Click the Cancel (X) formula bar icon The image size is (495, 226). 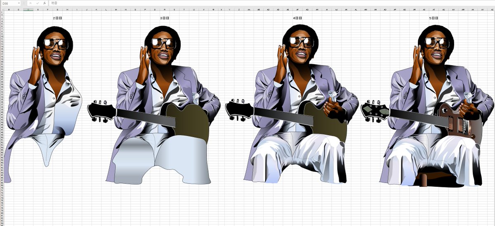click(x=31, y=3)
